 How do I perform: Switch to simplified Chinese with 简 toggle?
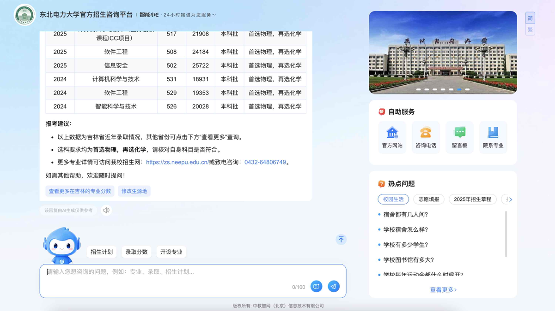click(x=530, y=18)
